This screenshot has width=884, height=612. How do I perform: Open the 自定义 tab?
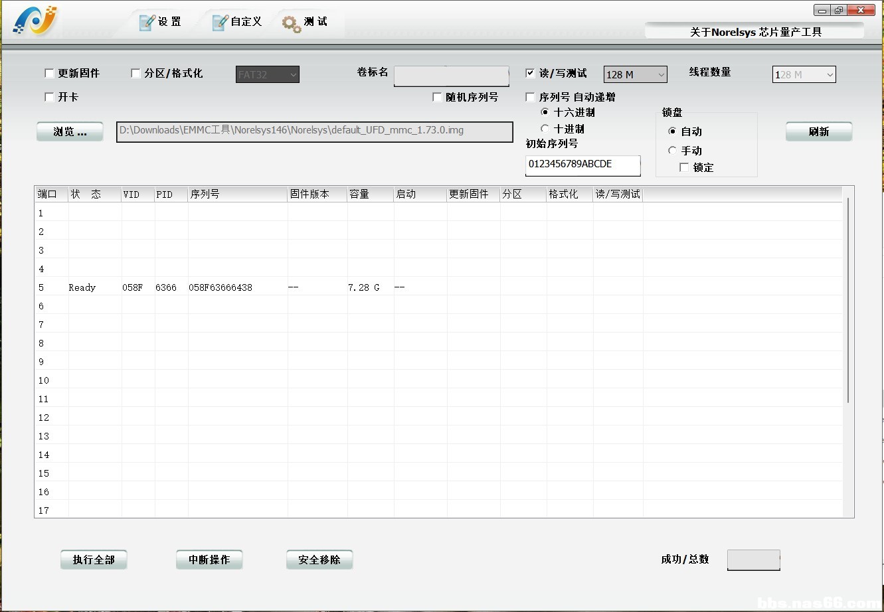coord(237,22)
